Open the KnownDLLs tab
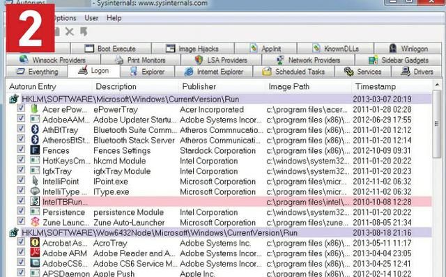 coord(336,48)
